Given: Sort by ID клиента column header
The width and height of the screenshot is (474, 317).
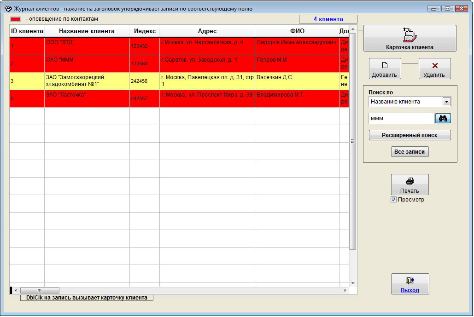Looking at the screenshot, I should pos(27,31).
